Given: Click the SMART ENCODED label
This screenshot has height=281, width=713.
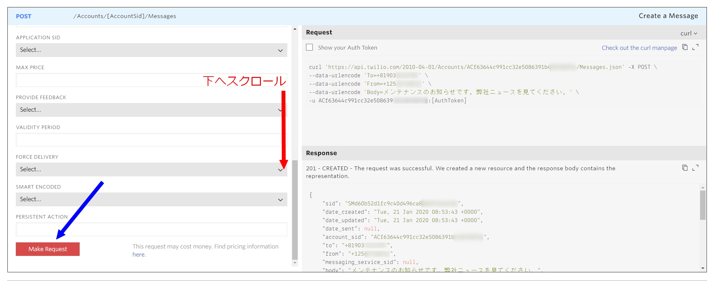Looking at the screenshot, I should (x=38, y=187).
